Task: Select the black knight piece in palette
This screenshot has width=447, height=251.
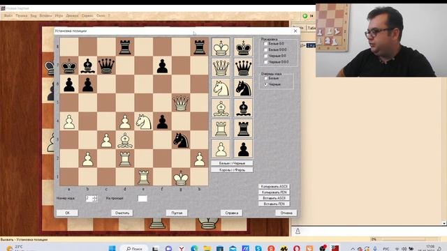Action: tap(243, 88)
